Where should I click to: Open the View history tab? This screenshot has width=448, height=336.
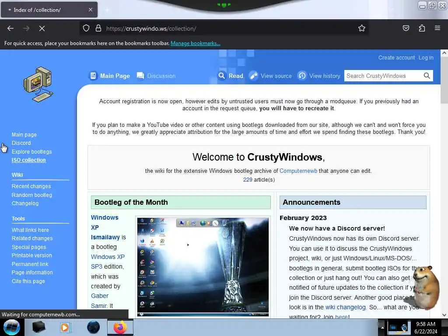click(319, 76)
